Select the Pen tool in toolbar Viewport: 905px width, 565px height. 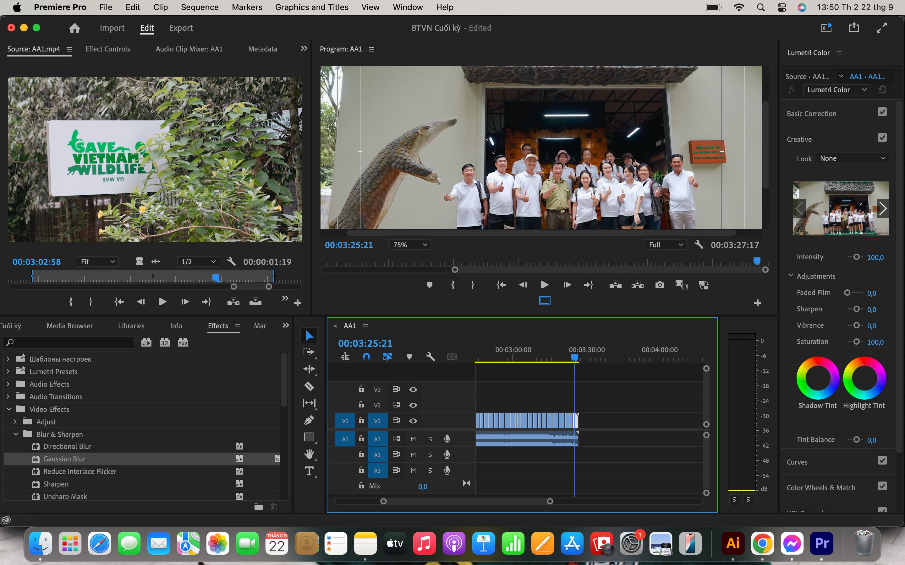click(x=309, y=420)
